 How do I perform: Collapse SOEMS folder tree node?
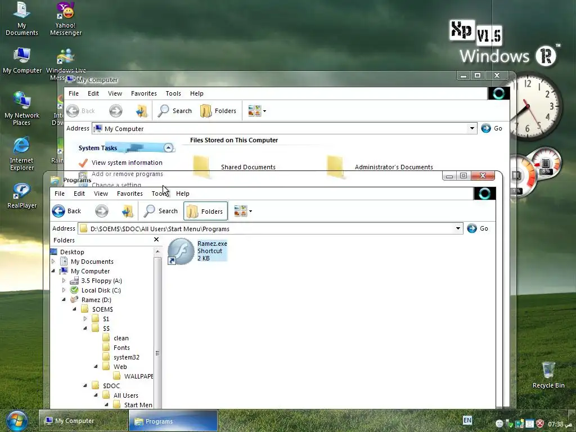tap(75, 309)
